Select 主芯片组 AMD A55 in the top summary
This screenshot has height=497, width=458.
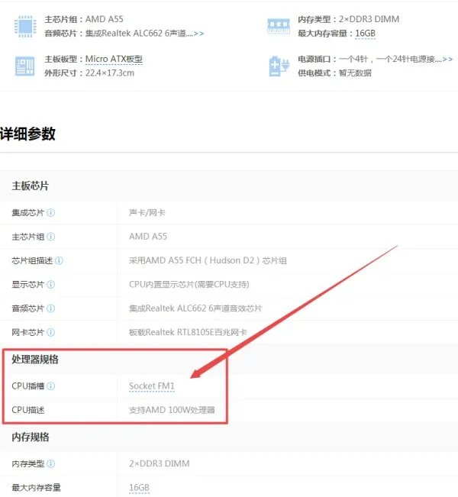(84, 19)
